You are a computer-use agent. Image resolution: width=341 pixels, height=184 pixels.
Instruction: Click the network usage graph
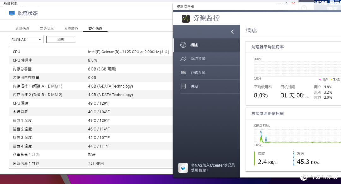tap(297, 135)
